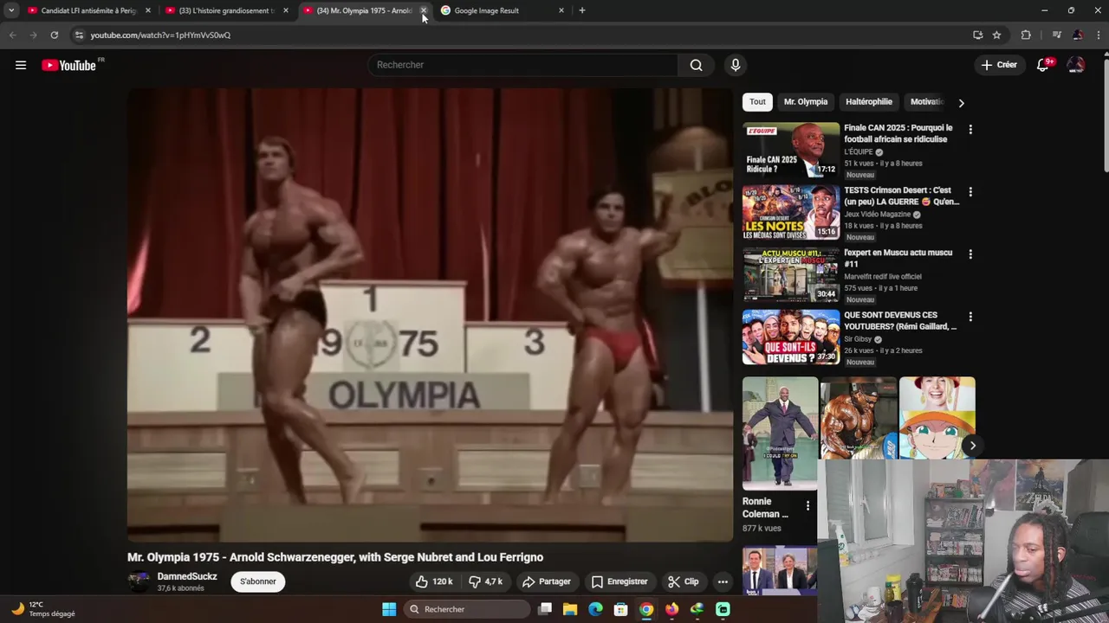Save the video with Enregistrer

pyautogui.click(x=619, y=581)
